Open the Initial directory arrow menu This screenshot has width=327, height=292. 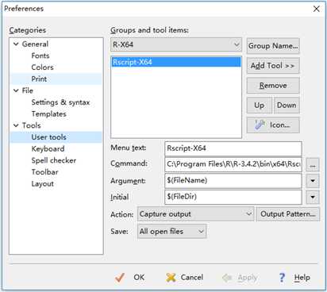coord(313,197)
